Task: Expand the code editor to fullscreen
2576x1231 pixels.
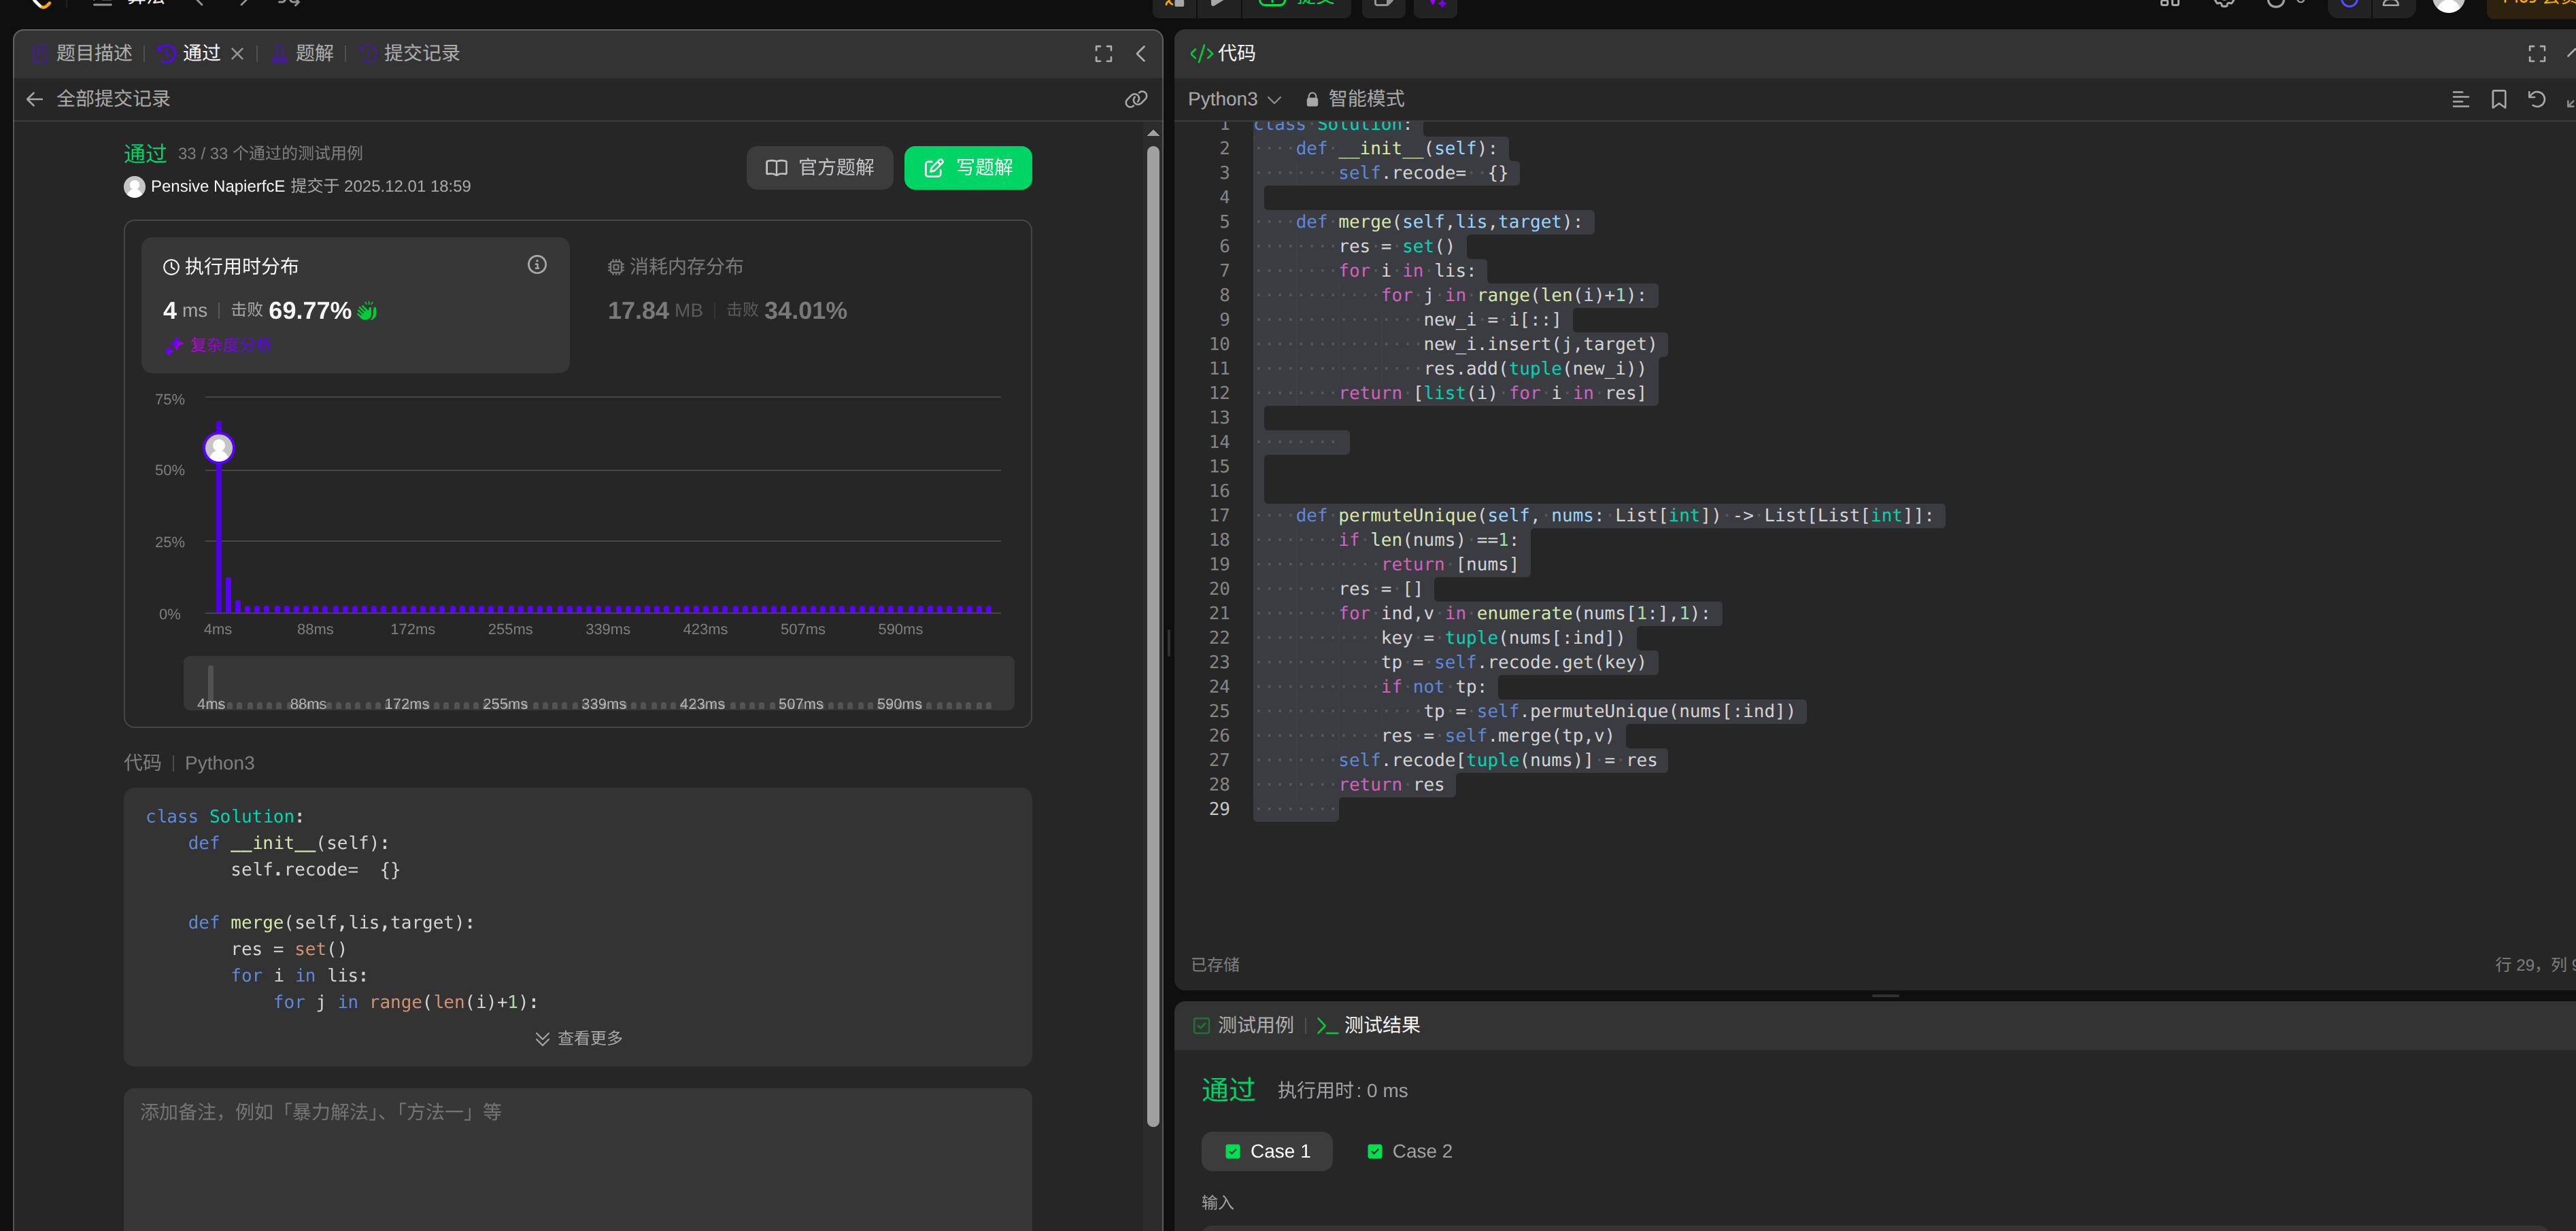Action: pyautogui.click(x=2536, y=54)
